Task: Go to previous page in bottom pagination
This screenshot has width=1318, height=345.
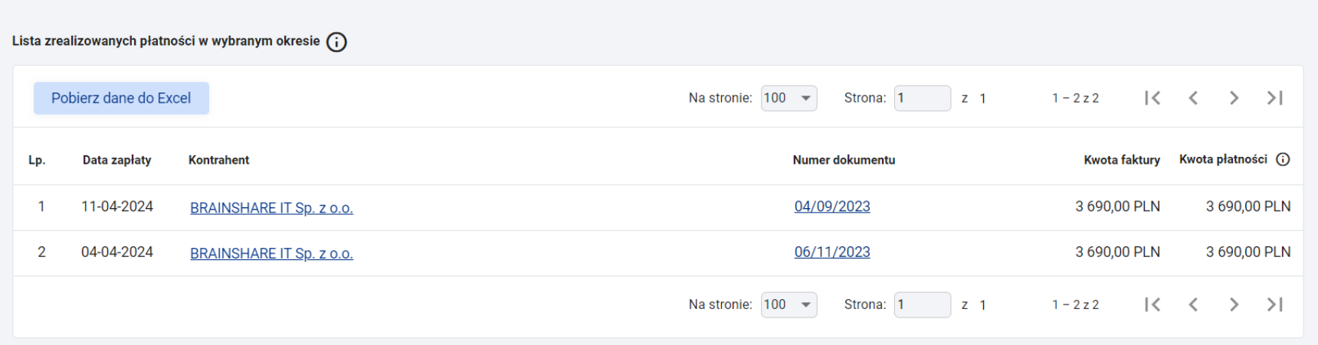Action: (1193, 304)
